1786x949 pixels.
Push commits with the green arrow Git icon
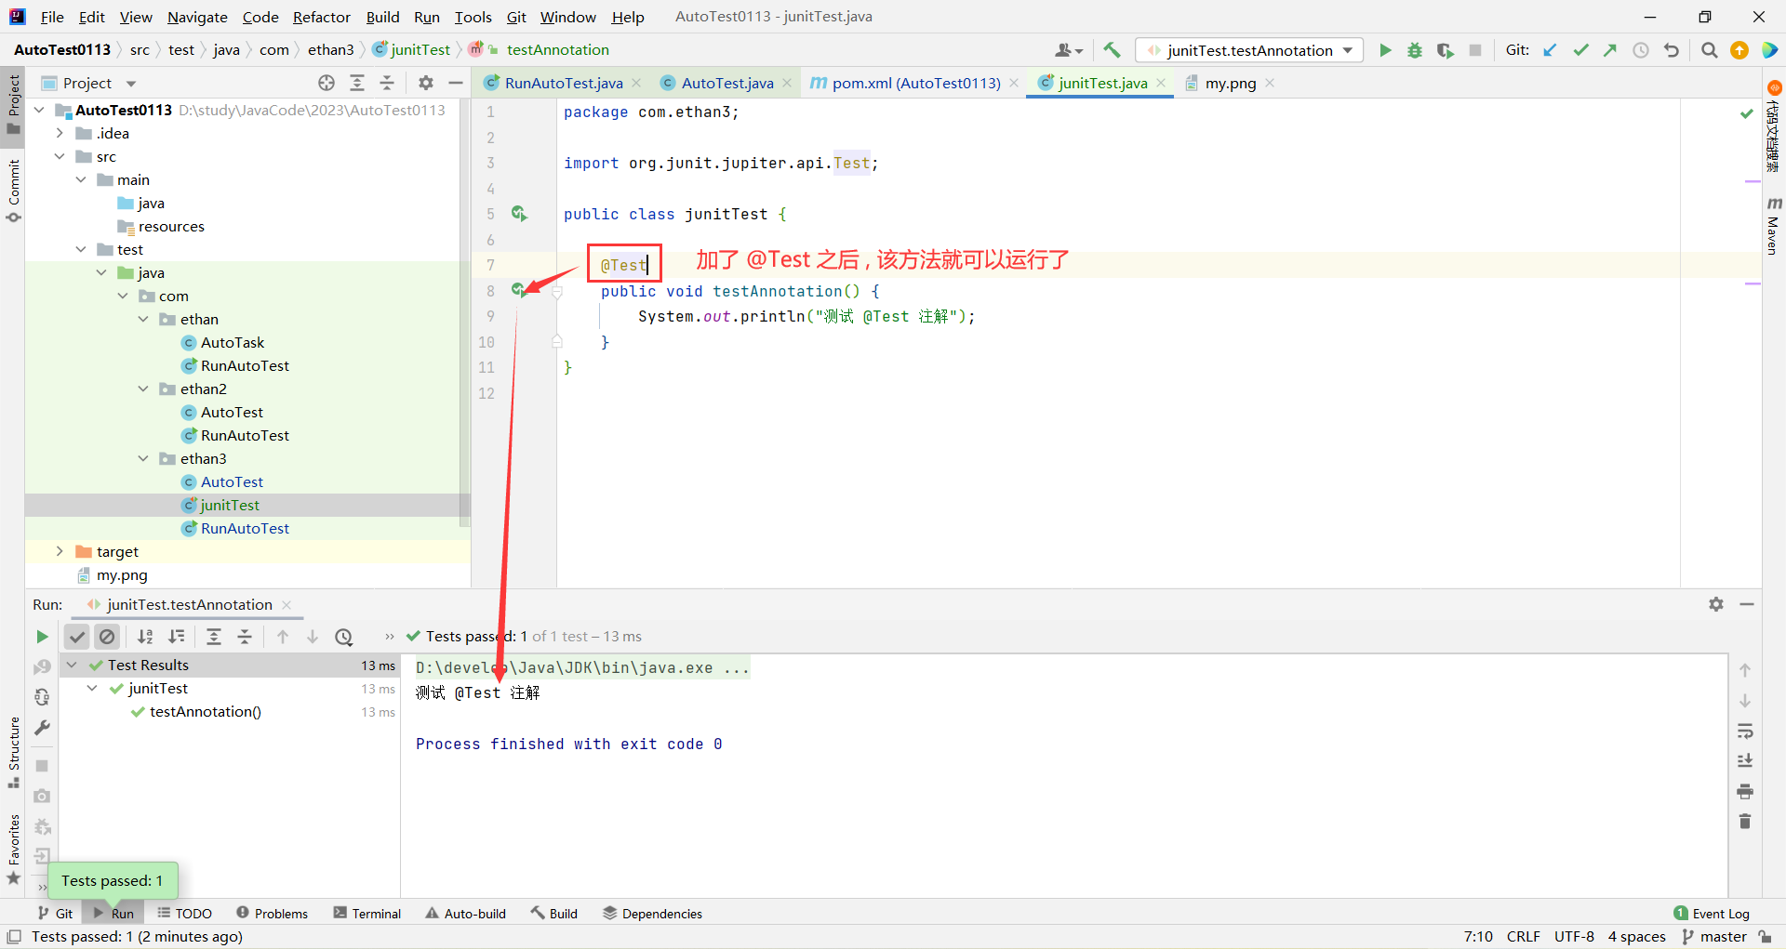click(1610, 50)
